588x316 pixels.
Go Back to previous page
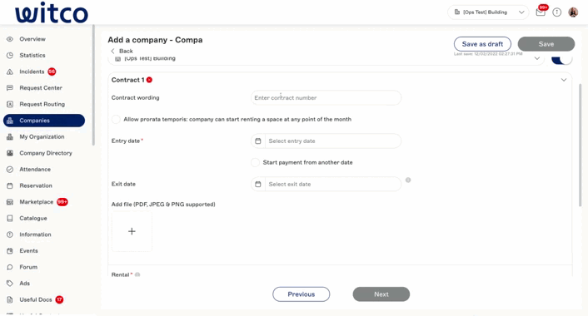pyautogui.click(x=122, y=51)
